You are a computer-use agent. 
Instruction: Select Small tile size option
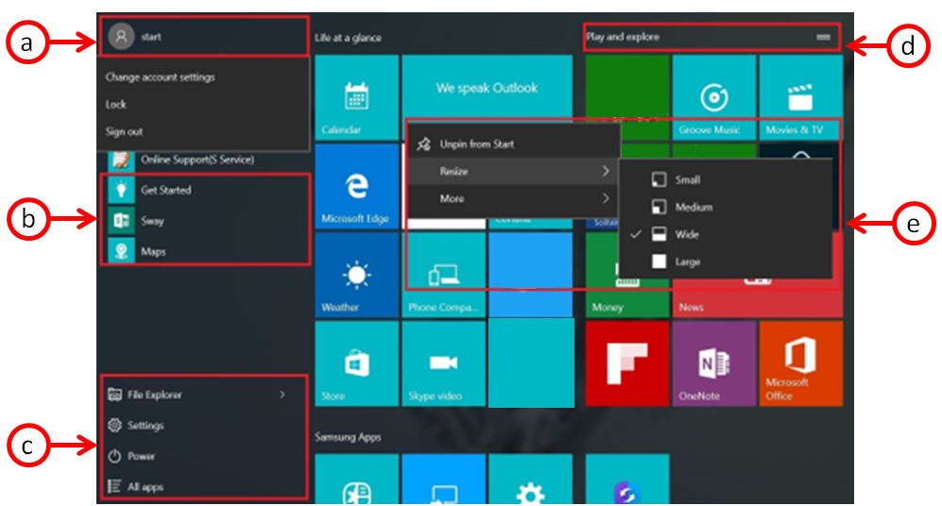point(725,179)
